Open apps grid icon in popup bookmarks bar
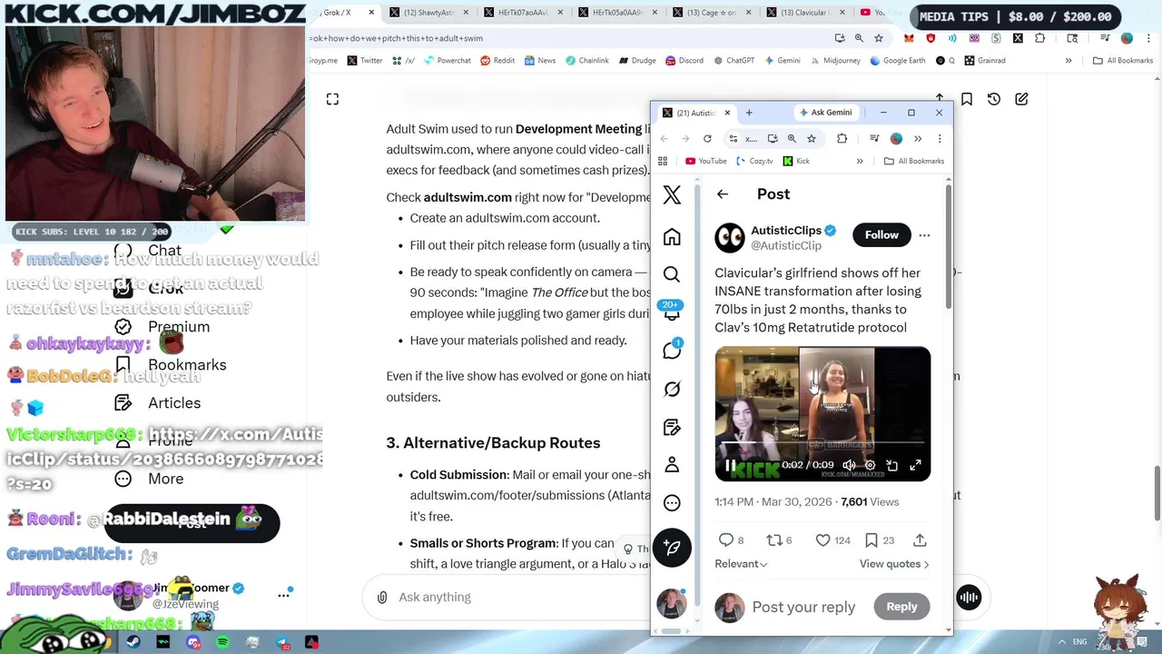 pyautogui.click(x=663, y=161)
